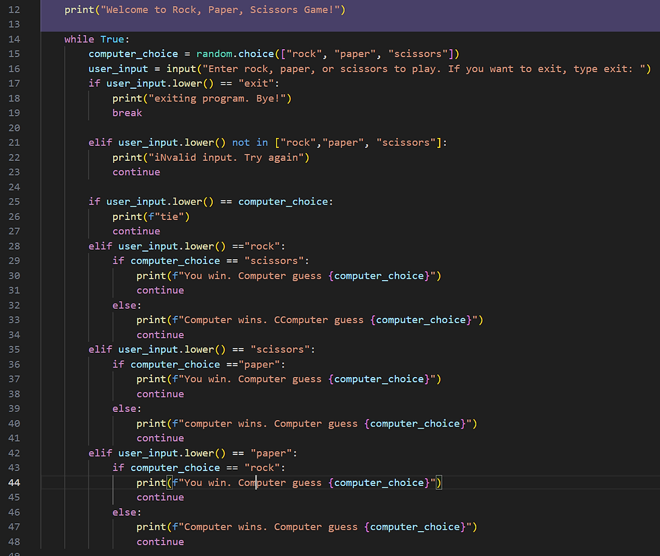660x556 pixels.
Task: Click 'continue' on line 34
Action: click(160, 335)
